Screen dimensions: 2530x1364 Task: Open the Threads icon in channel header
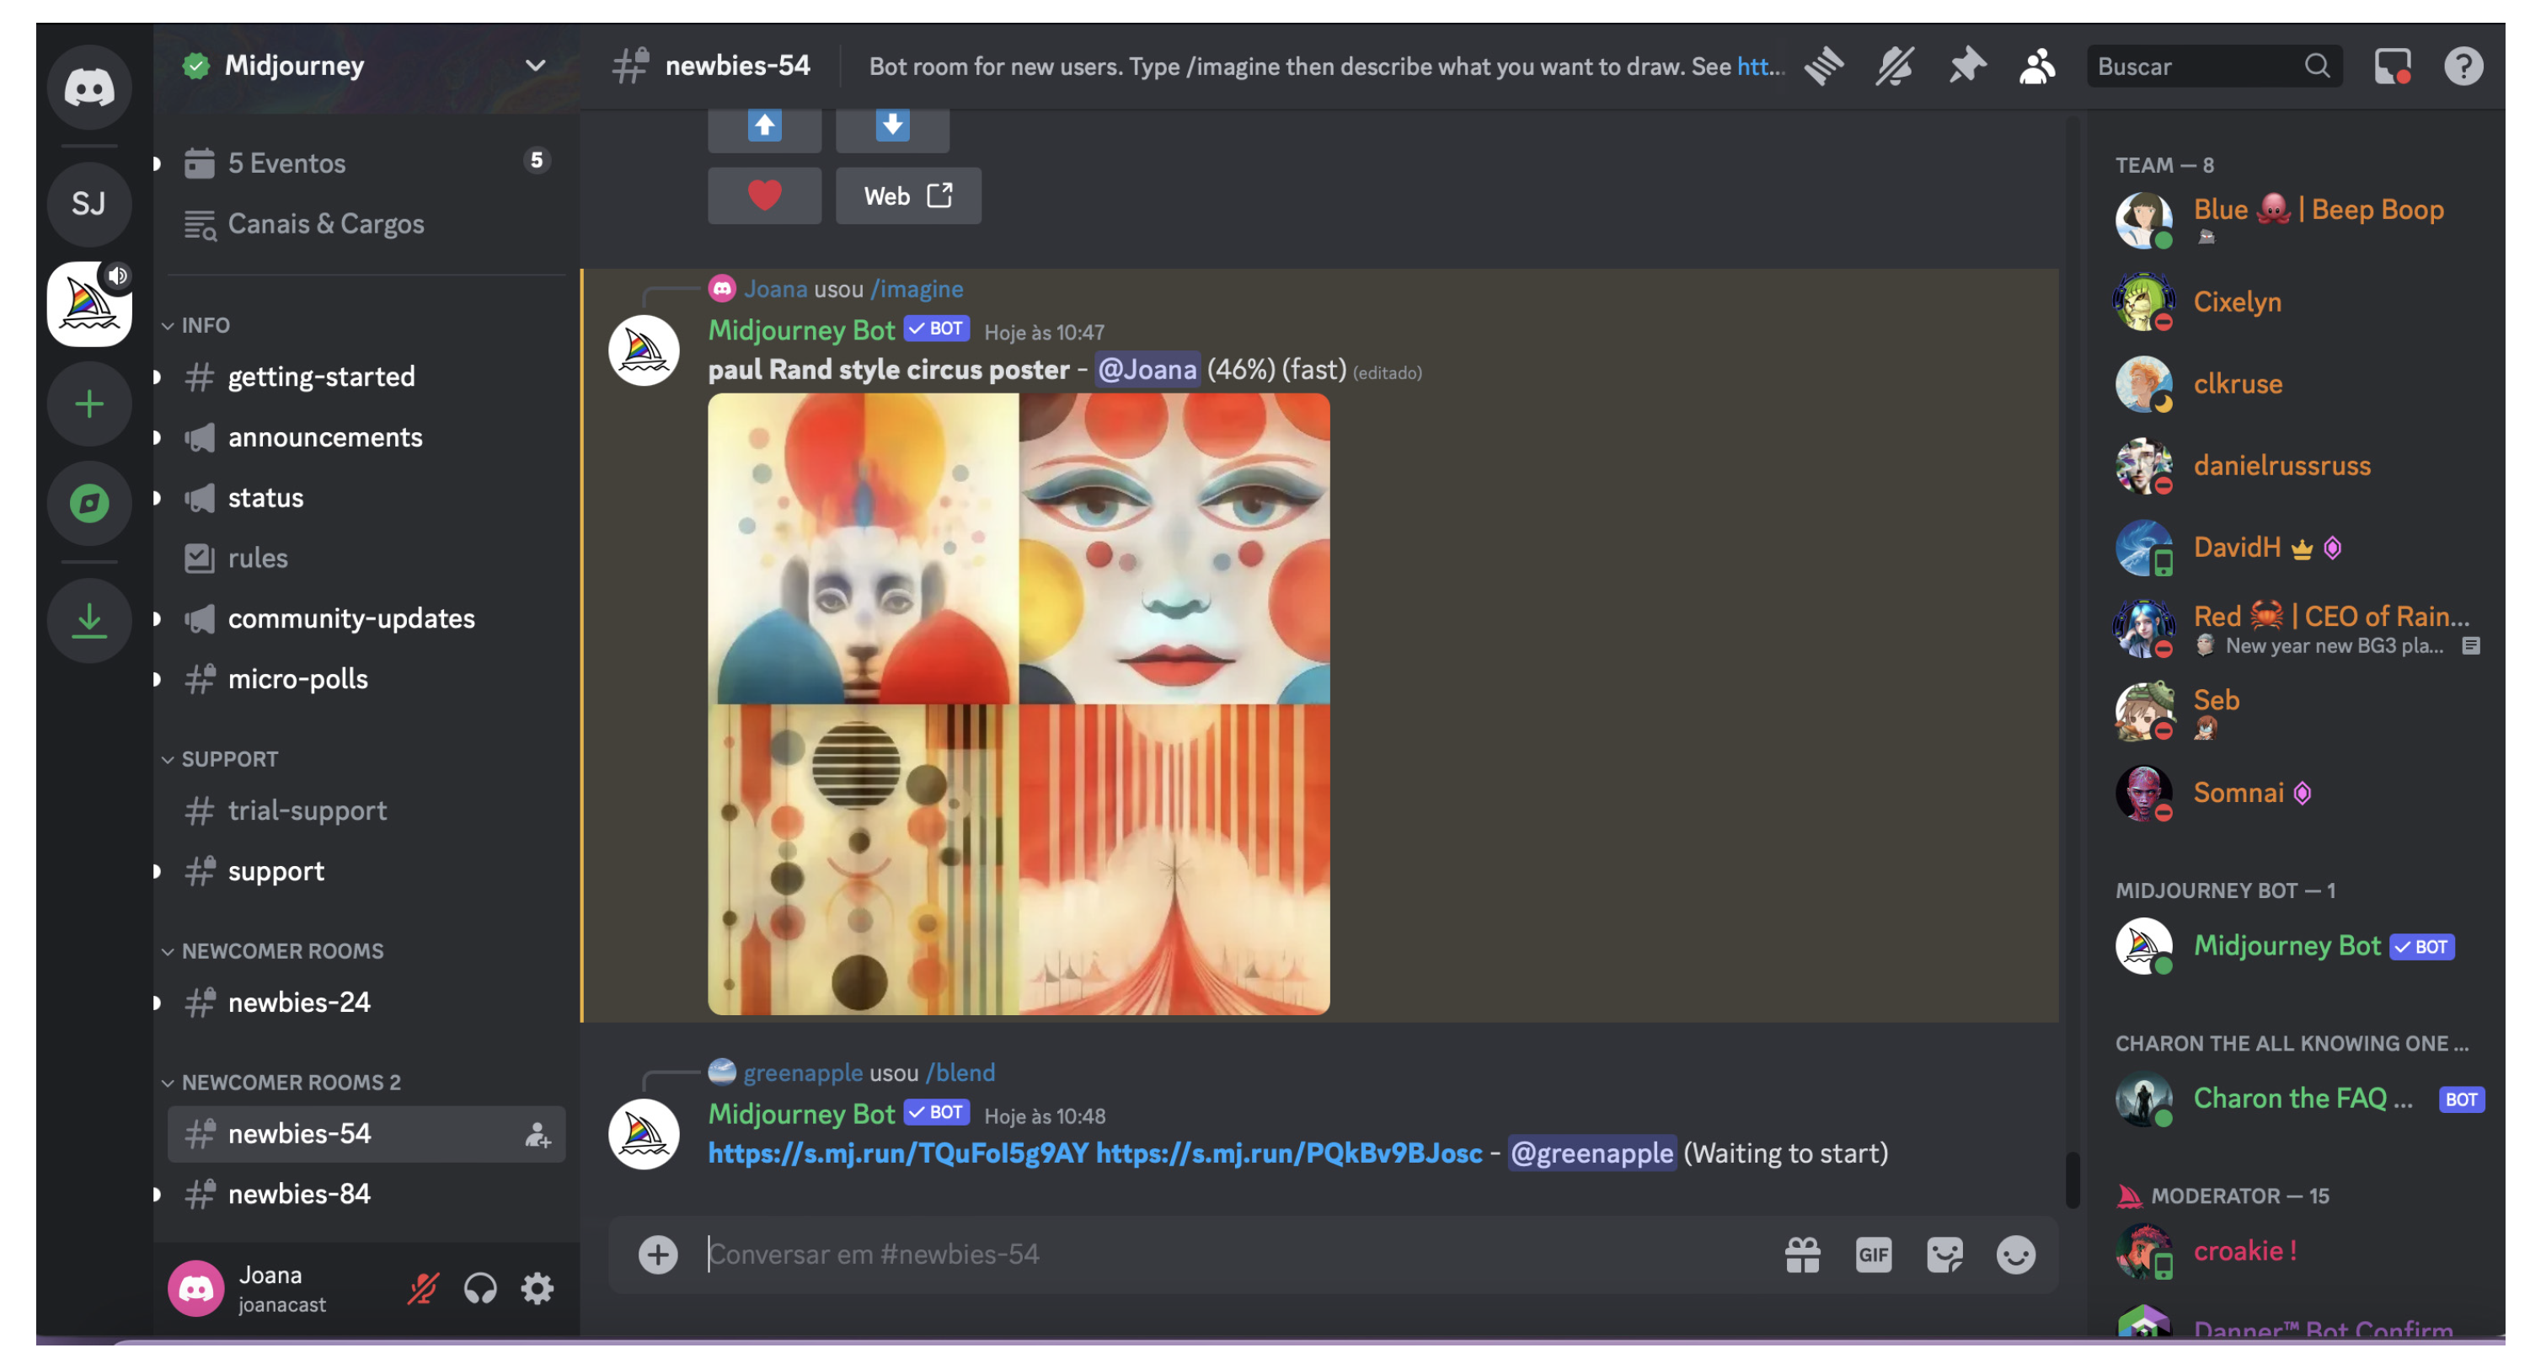tap(1823, 66)
